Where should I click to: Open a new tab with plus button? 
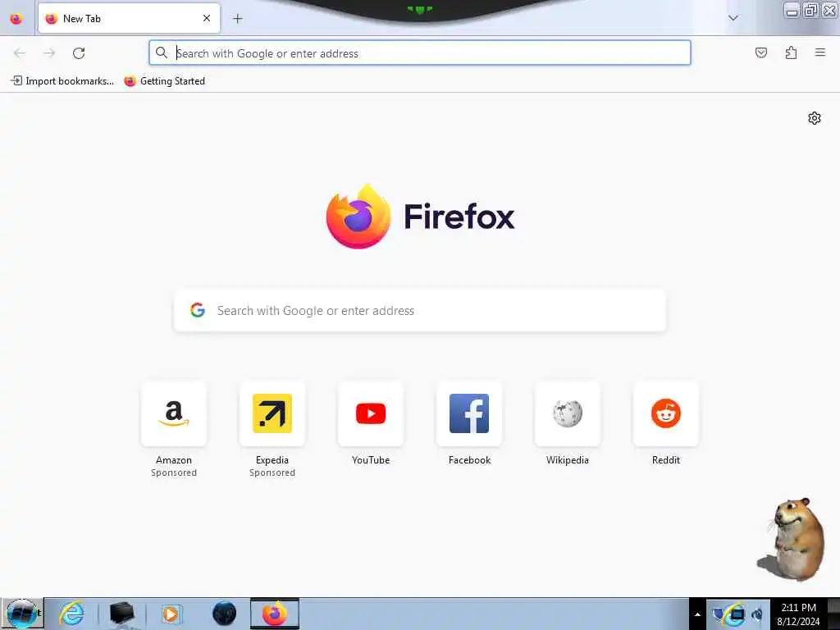coord(238,19)
